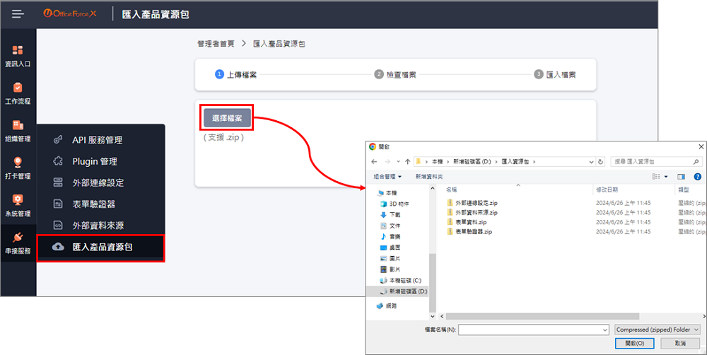Click the back arrow in file dialog
This screenshot has height=355, width=707.
click(374, 161)
